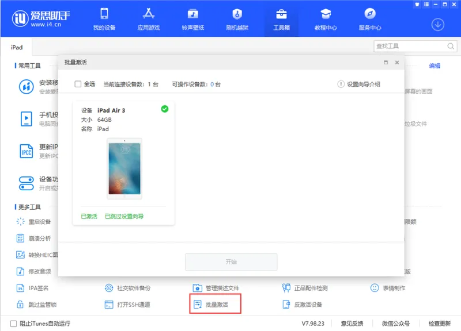The height and width of the screenshot is (331, 461).
Task: Click the 已跳过设置向导 status text
Action: (x=124, y=217)
